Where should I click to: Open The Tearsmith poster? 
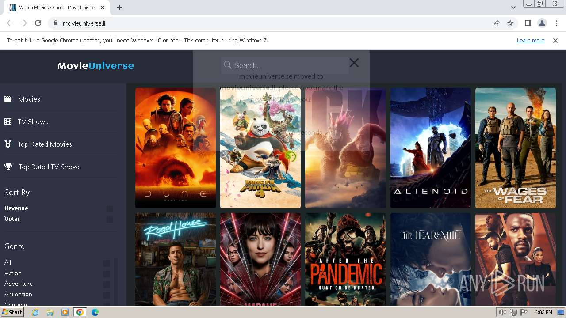(x=431, y=259)
